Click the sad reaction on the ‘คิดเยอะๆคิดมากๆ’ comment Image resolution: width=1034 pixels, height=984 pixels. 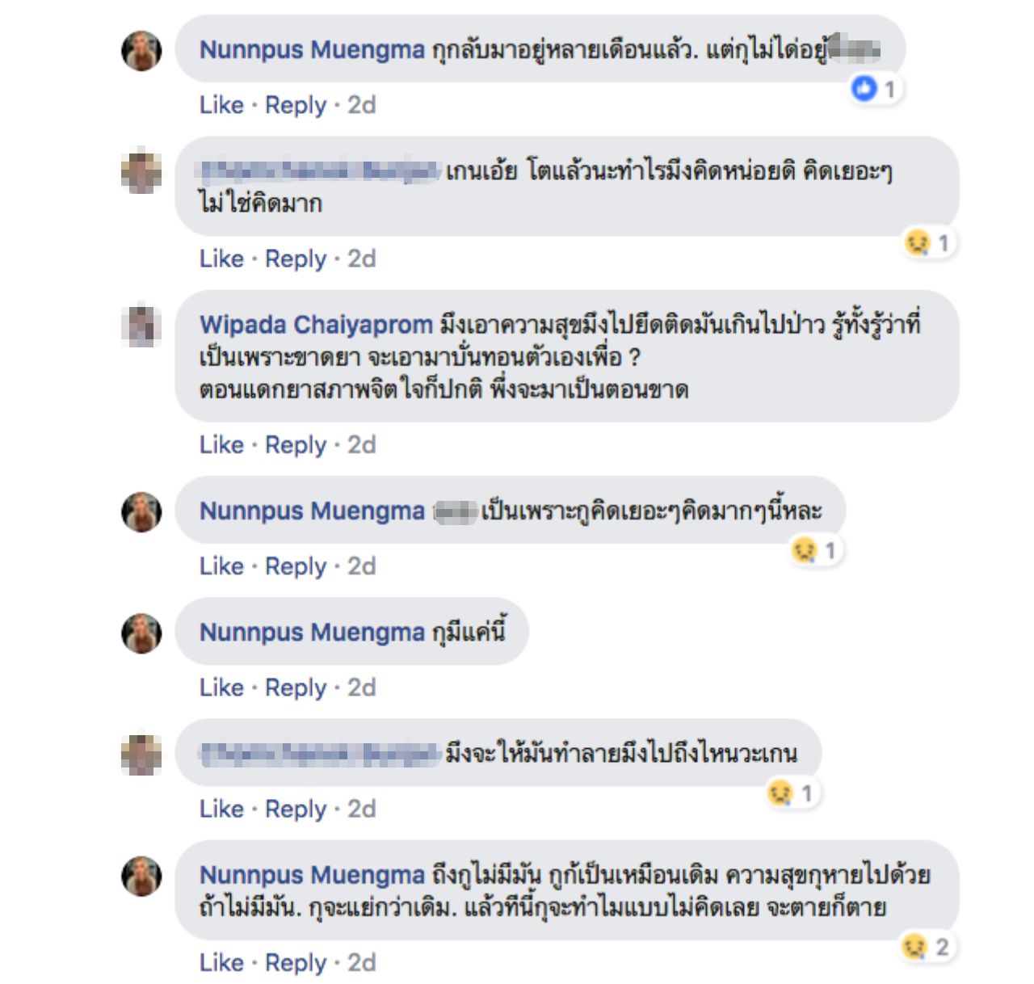coord(805,550)
